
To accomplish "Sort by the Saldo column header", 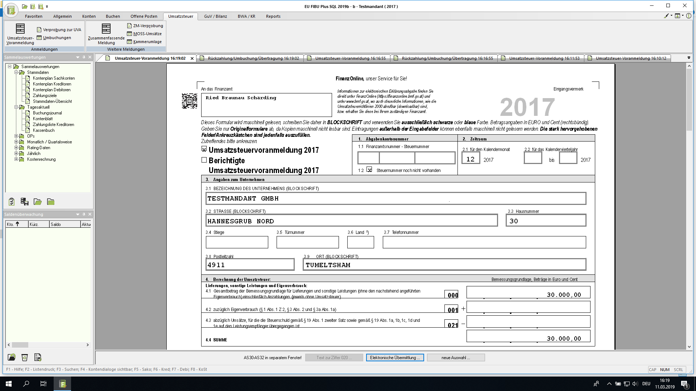I will click(x=65, y=224).
